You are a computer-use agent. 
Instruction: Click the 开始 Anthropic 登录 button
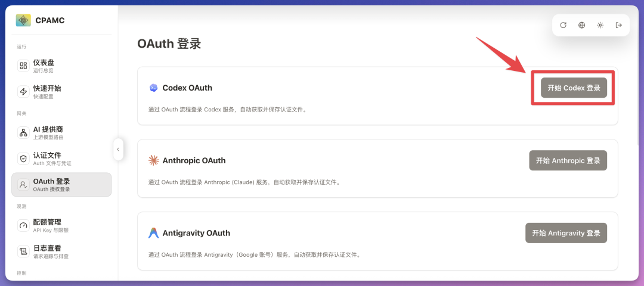568,160
